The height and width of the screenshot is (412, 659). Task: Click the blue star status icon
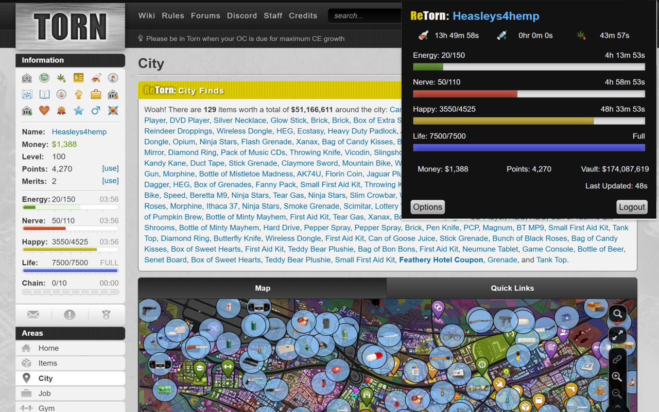(x=78, y=111)
